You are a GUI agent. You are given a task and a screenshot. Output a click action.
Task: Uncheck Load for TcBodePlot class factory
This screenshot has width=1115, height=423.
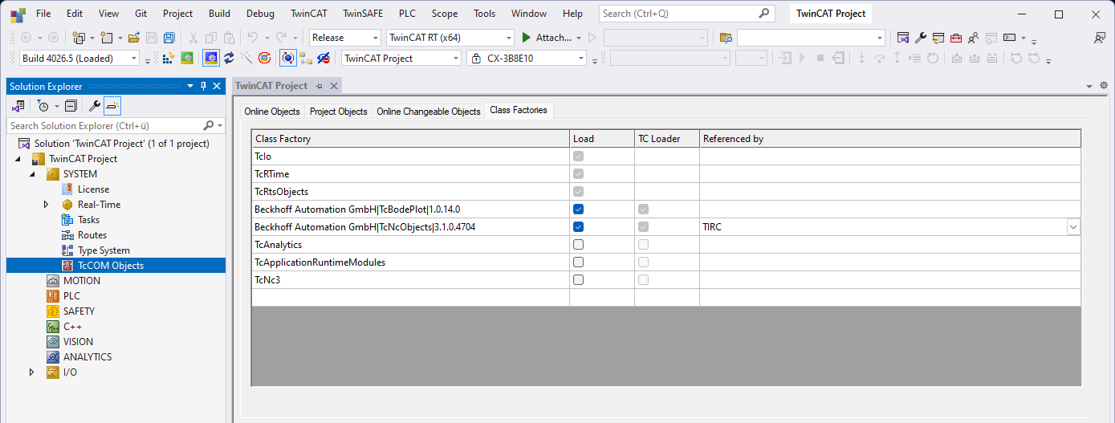click(578, 209)
